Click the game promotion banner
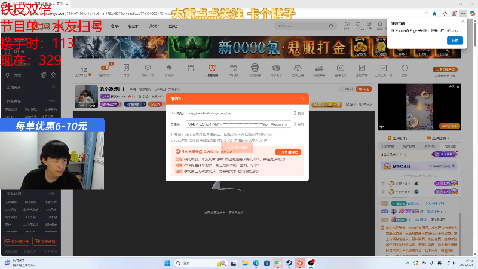This screenshot has width=478, height=269. click(266, 47)
